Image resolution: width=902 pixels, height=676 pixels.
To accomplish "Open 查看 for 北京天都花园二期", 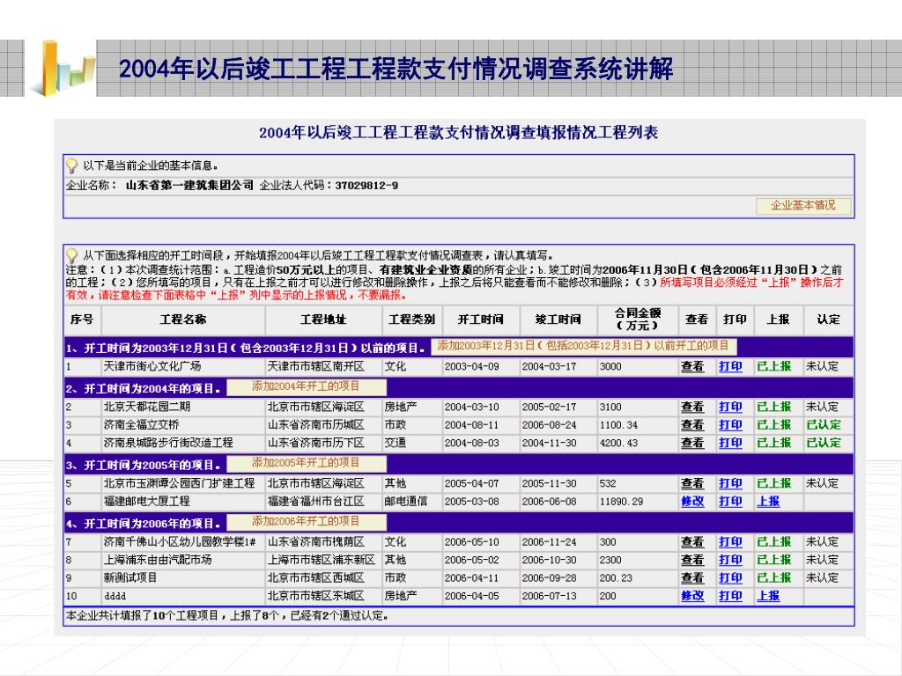I will pyautogui.click(x=692, y=407).
